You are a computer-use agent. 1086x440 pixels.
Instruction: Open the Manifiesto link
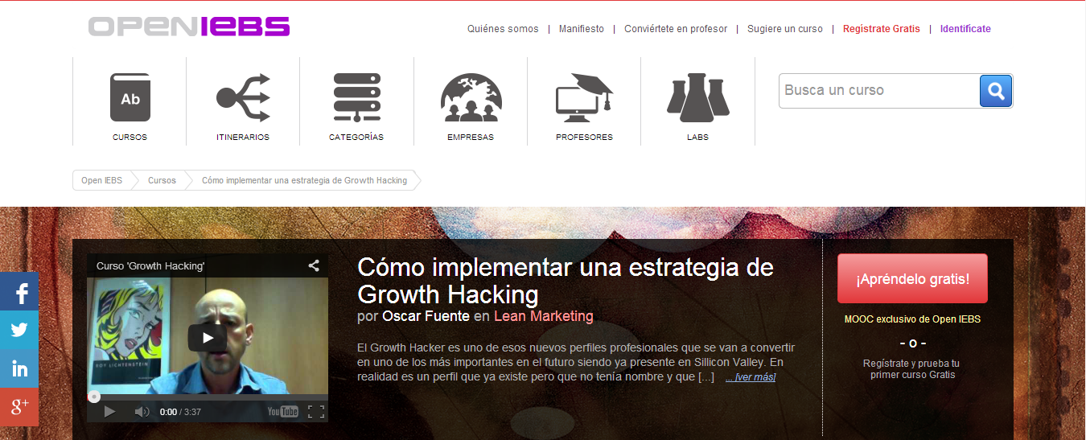coord(582,29)
